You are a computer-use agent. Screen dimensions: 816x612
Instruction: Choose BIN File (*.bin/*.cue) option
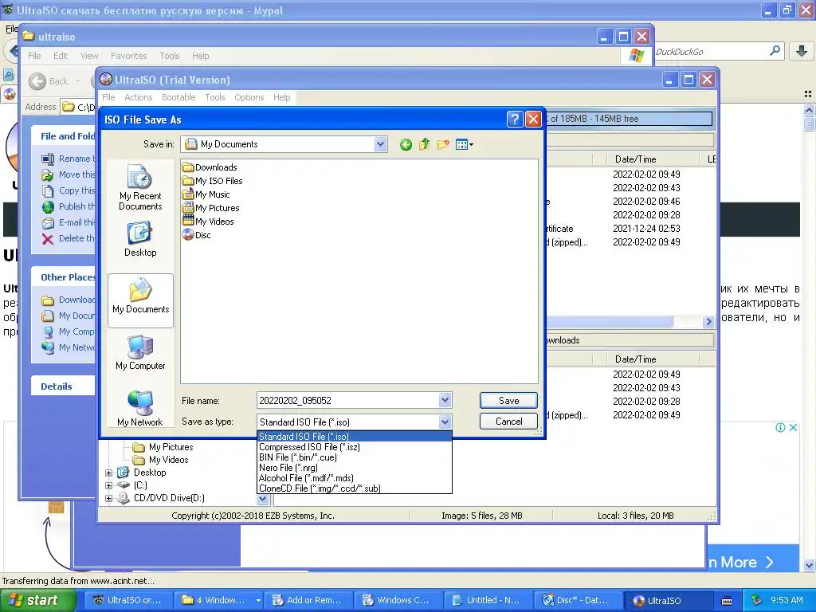[355, 457]
